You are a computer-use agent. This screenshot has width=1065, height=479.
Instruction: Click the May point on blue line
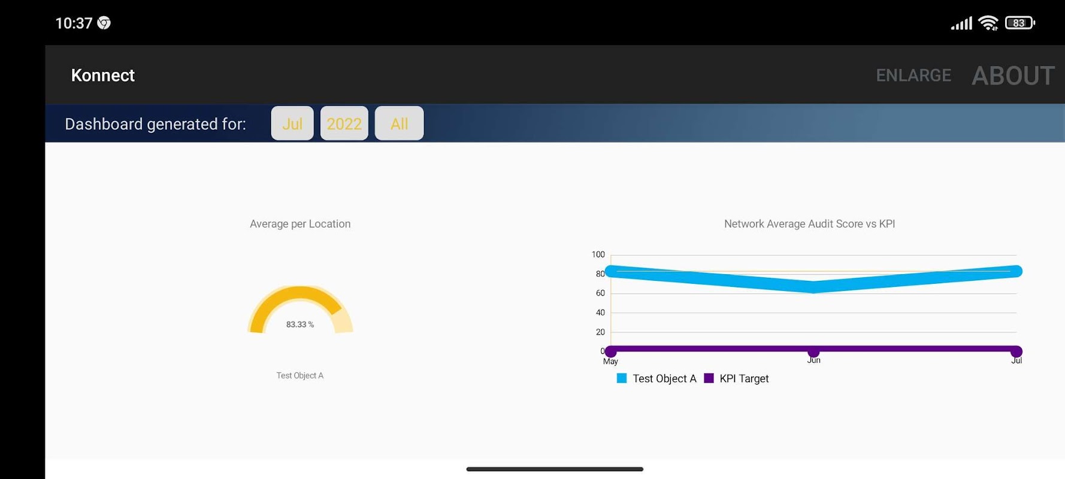point(610,271)
